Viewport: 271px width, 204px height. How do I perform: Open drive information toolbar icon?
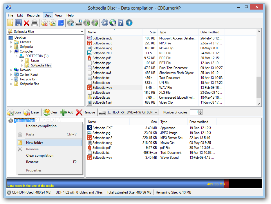(x=79, y=23)
